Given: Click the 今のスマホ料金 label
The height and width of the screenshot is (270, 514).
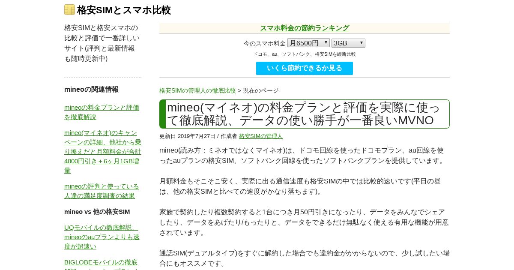Looking at the screenshot, I should click(x=265, y=43).
